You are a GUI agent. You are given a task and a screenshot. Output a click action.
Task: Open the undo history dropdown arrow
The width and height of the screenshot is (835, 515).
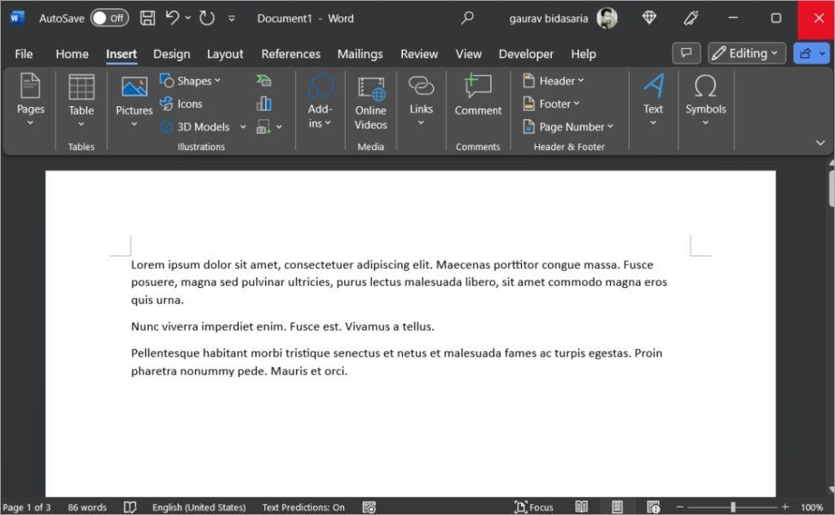pyautogui.click(x=188, y=18)
